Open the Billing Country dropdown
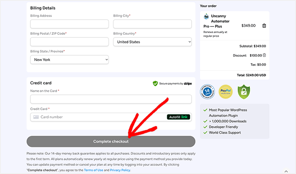This screenshot has width=296, height=174. coord(152,42)
